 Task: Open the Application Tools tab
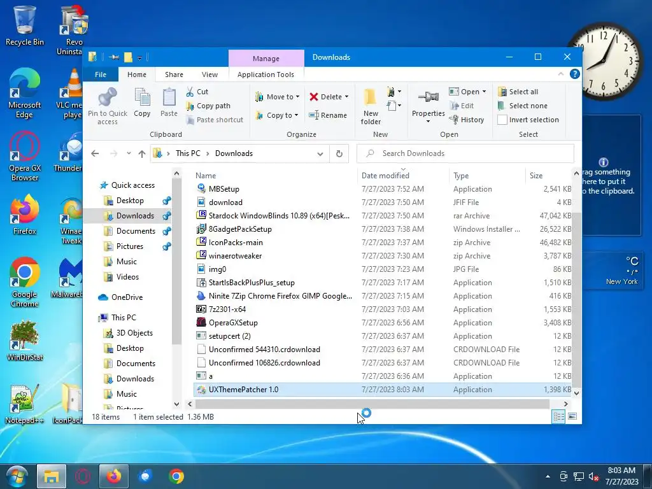point(266,74)
